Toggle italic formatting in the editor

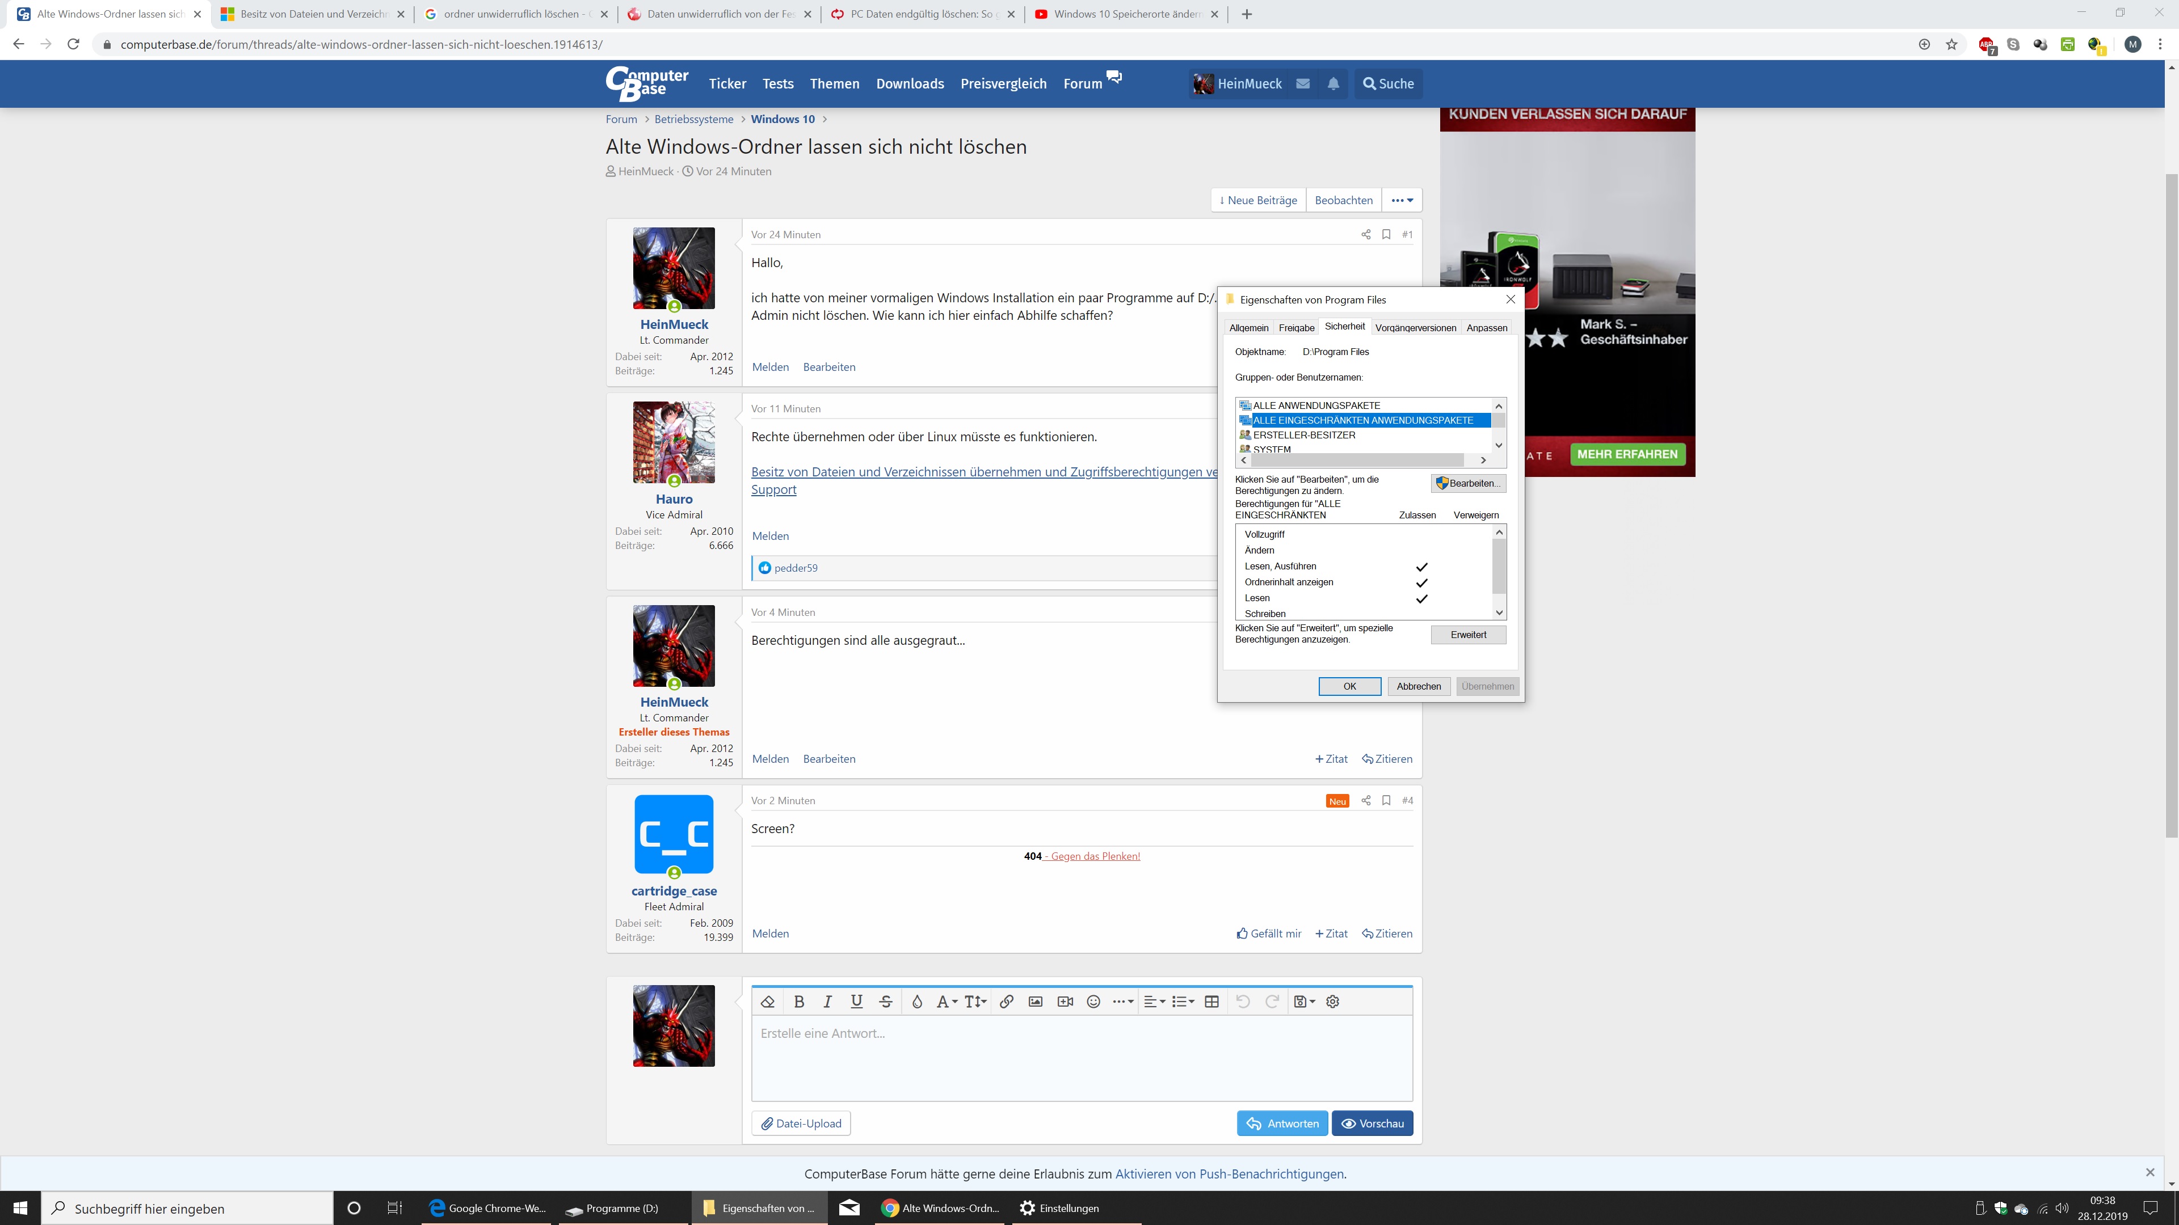827,1001
